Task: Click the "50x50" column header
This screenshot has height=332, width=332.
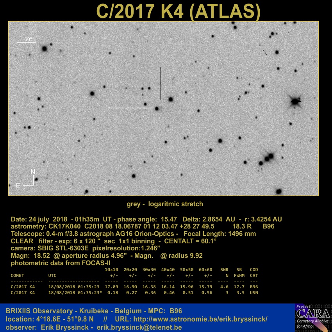Action: pos(187,270)
